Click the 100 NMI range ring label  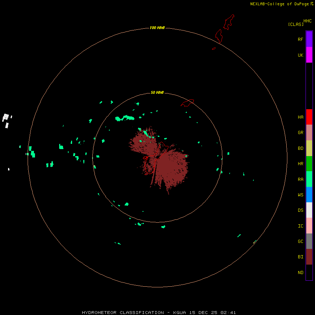157,28
